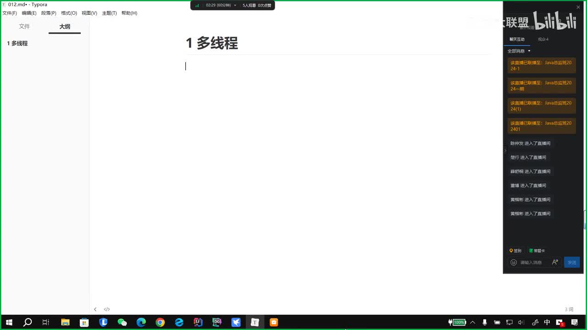Click the 02:29 (60分钟) stream timer

[218, 5]
